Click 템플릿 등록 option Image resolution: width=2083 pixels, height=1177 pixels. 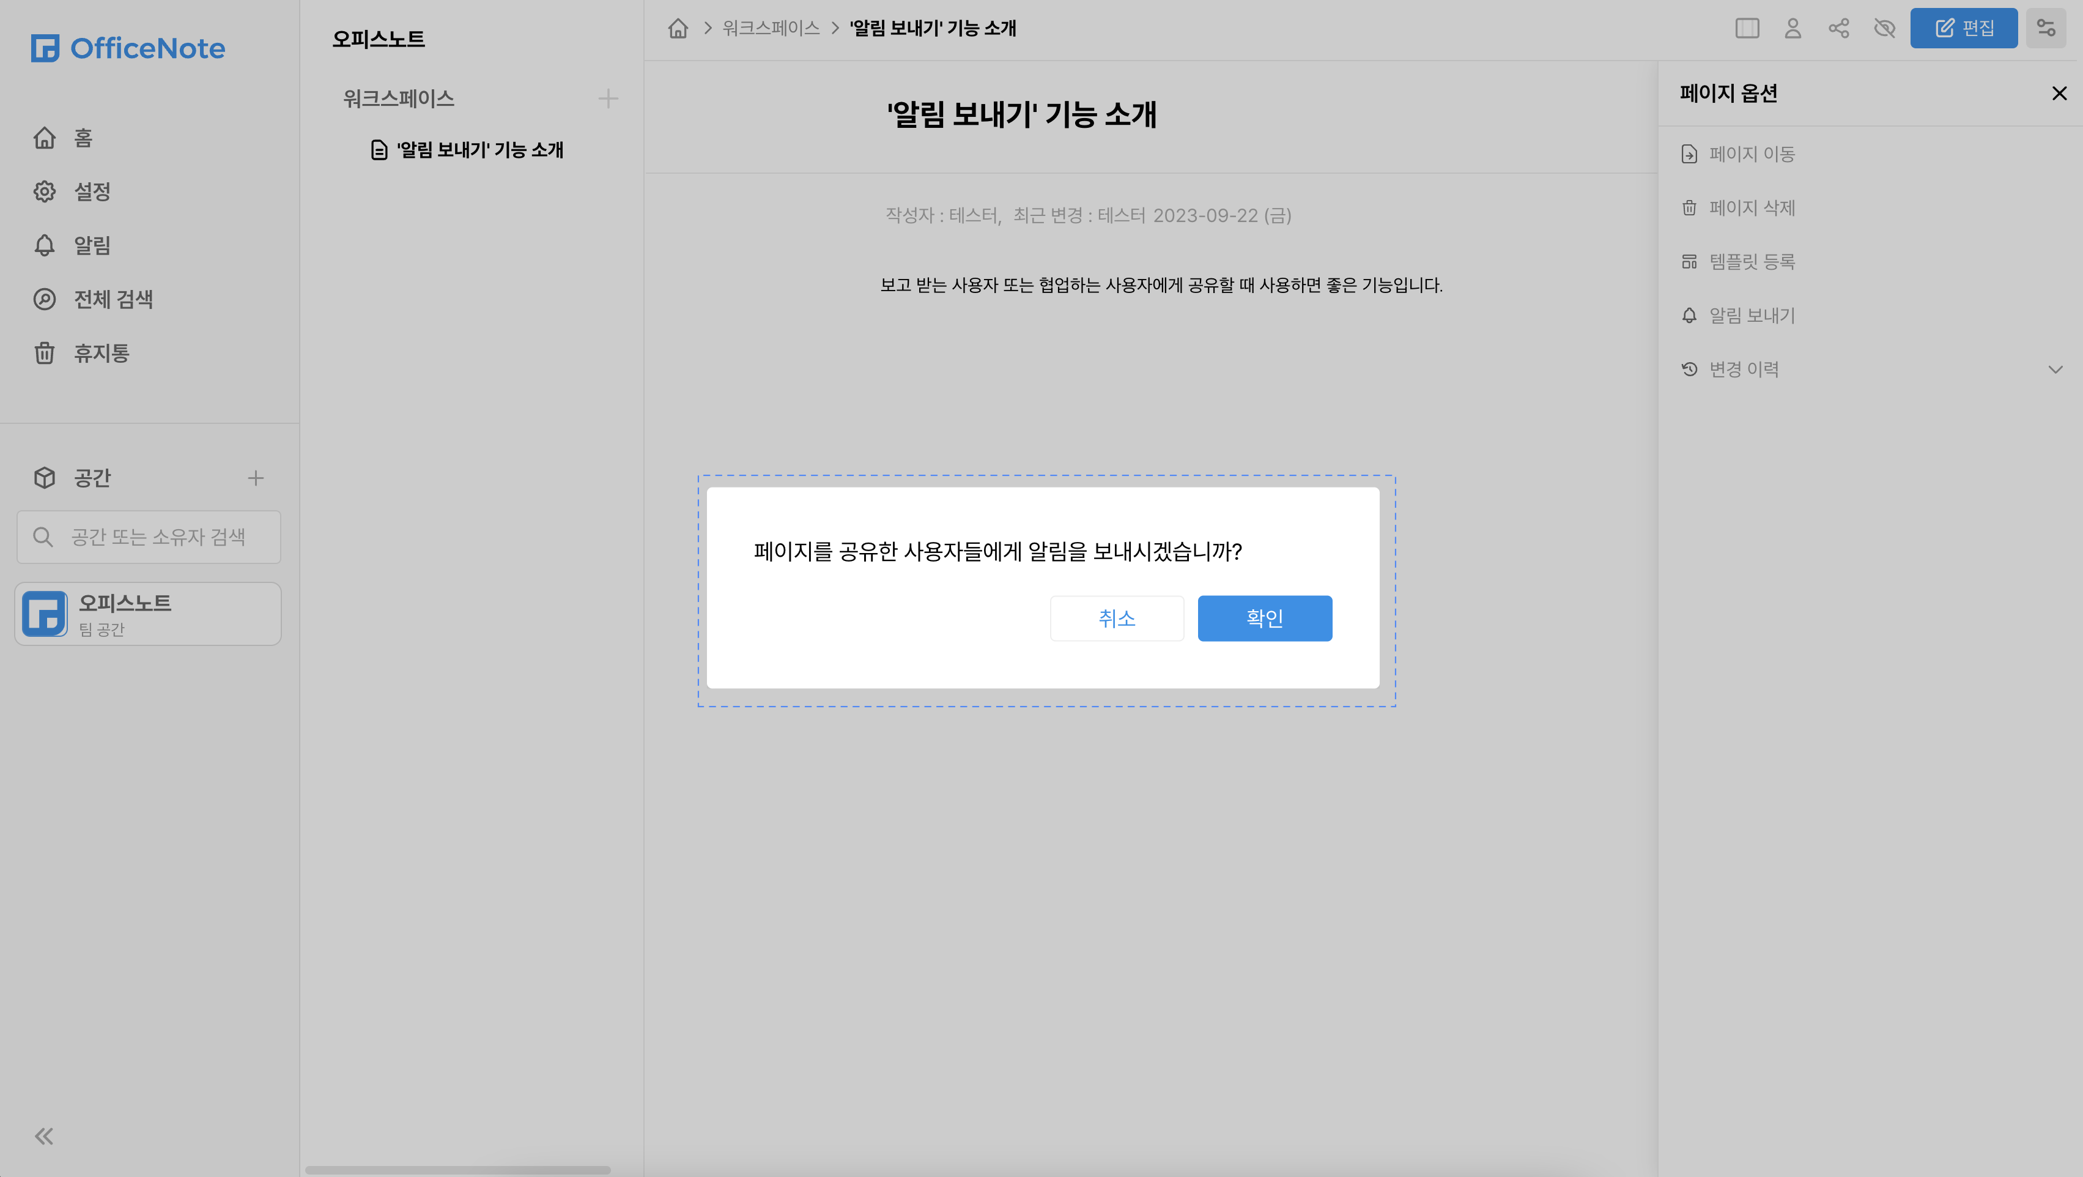coord(1752,261)
